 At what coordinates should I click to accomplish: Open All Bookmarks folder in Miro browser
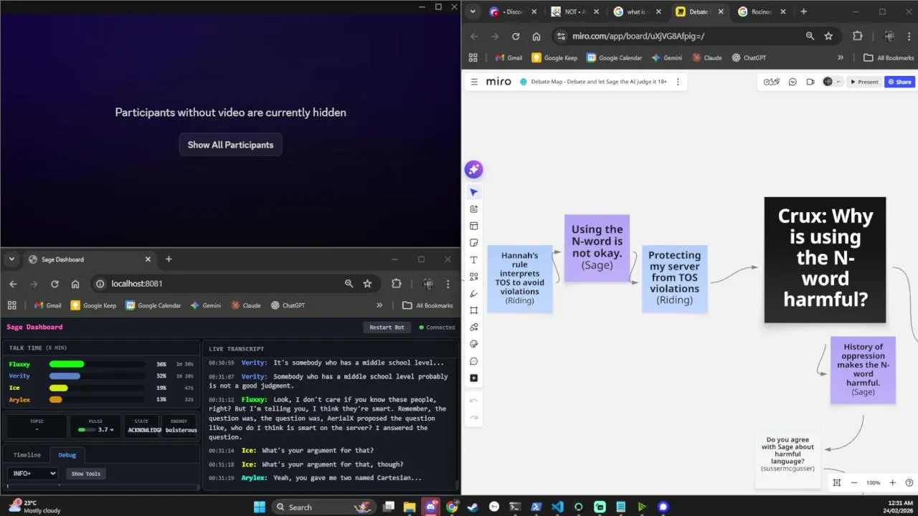(889, 57)
